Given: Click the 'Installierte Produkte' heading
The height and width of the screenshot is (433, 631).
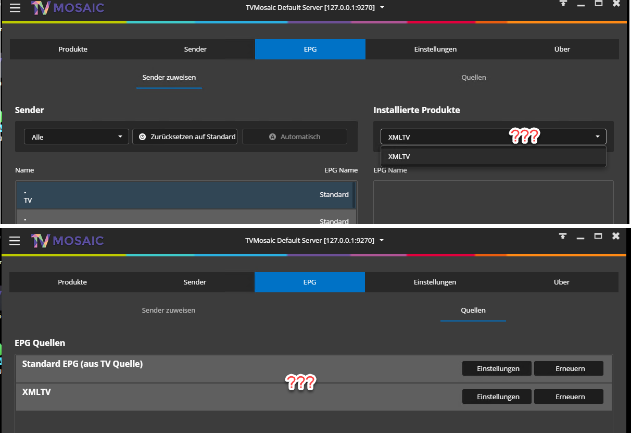Looking at the screenshot, I should (x=417, y=110).
